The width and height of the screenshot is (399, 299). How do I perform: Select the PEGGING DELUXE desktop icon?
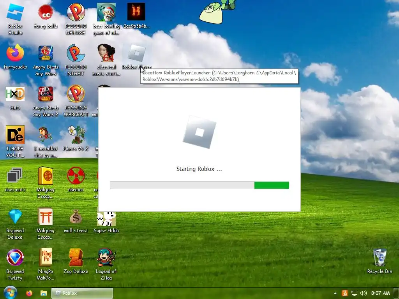76,19
